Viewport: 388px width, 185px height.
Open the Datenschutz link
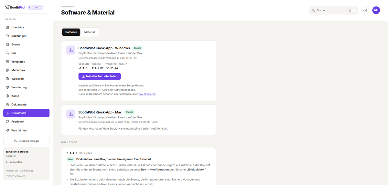point(27,170)
